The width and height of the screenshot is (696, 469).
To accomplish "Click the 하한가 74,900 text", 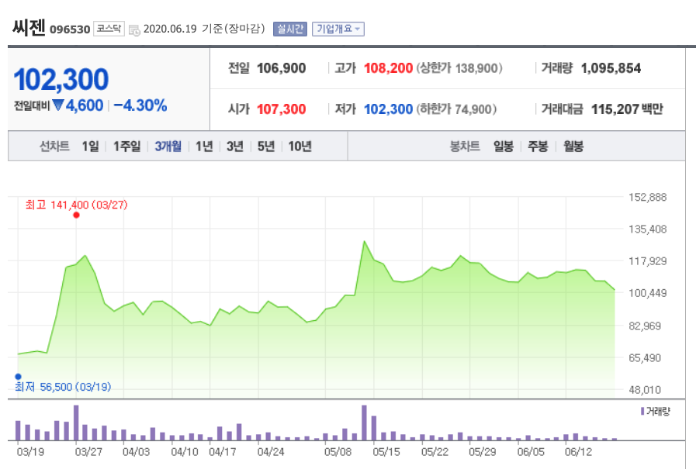I will pyautogui.click(x=456, y=109).
